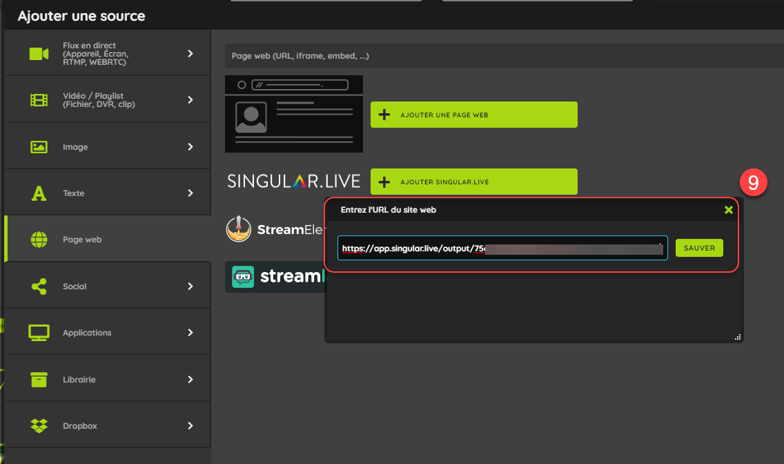Click the Dropbox logo icon
The image size is (784, 464).
tap(39, 425)
